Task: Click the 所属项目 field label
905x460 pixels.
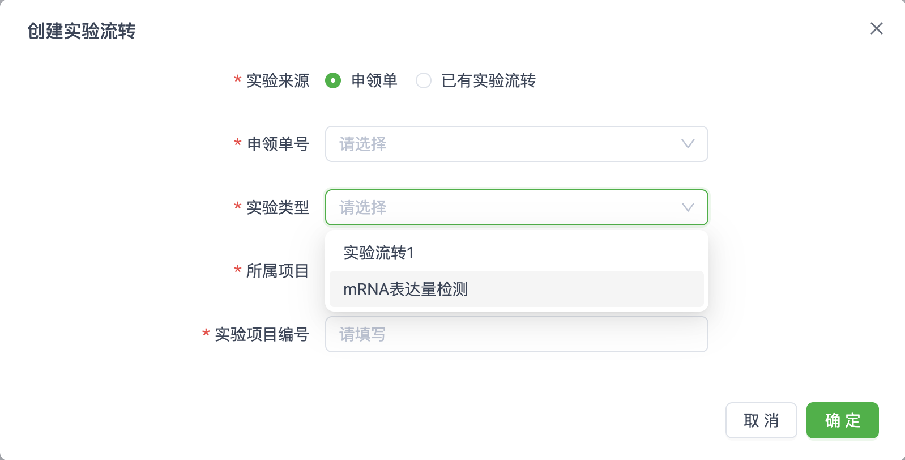Action: pyautogui.click(x=278, y=271)
